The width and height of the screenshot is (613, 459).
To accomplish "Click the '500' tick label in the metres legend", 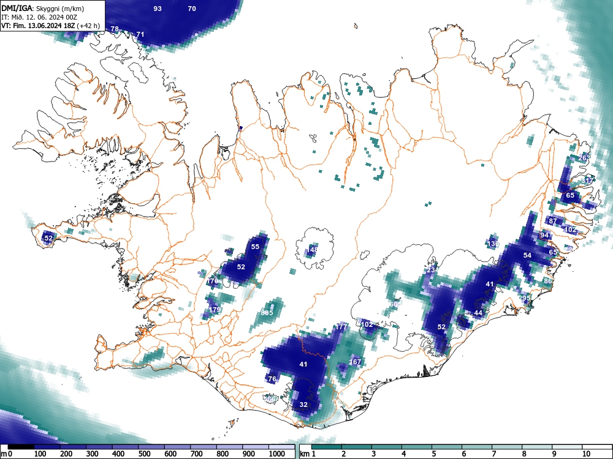I will (x=144, y=454).
